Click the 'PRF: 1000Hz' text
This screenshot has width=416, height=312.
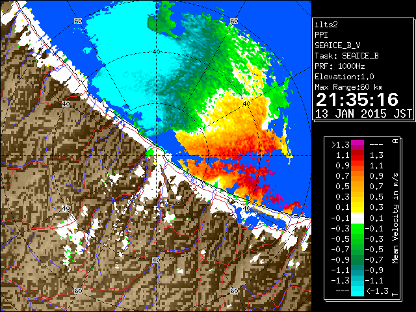(x=339, y=66)
